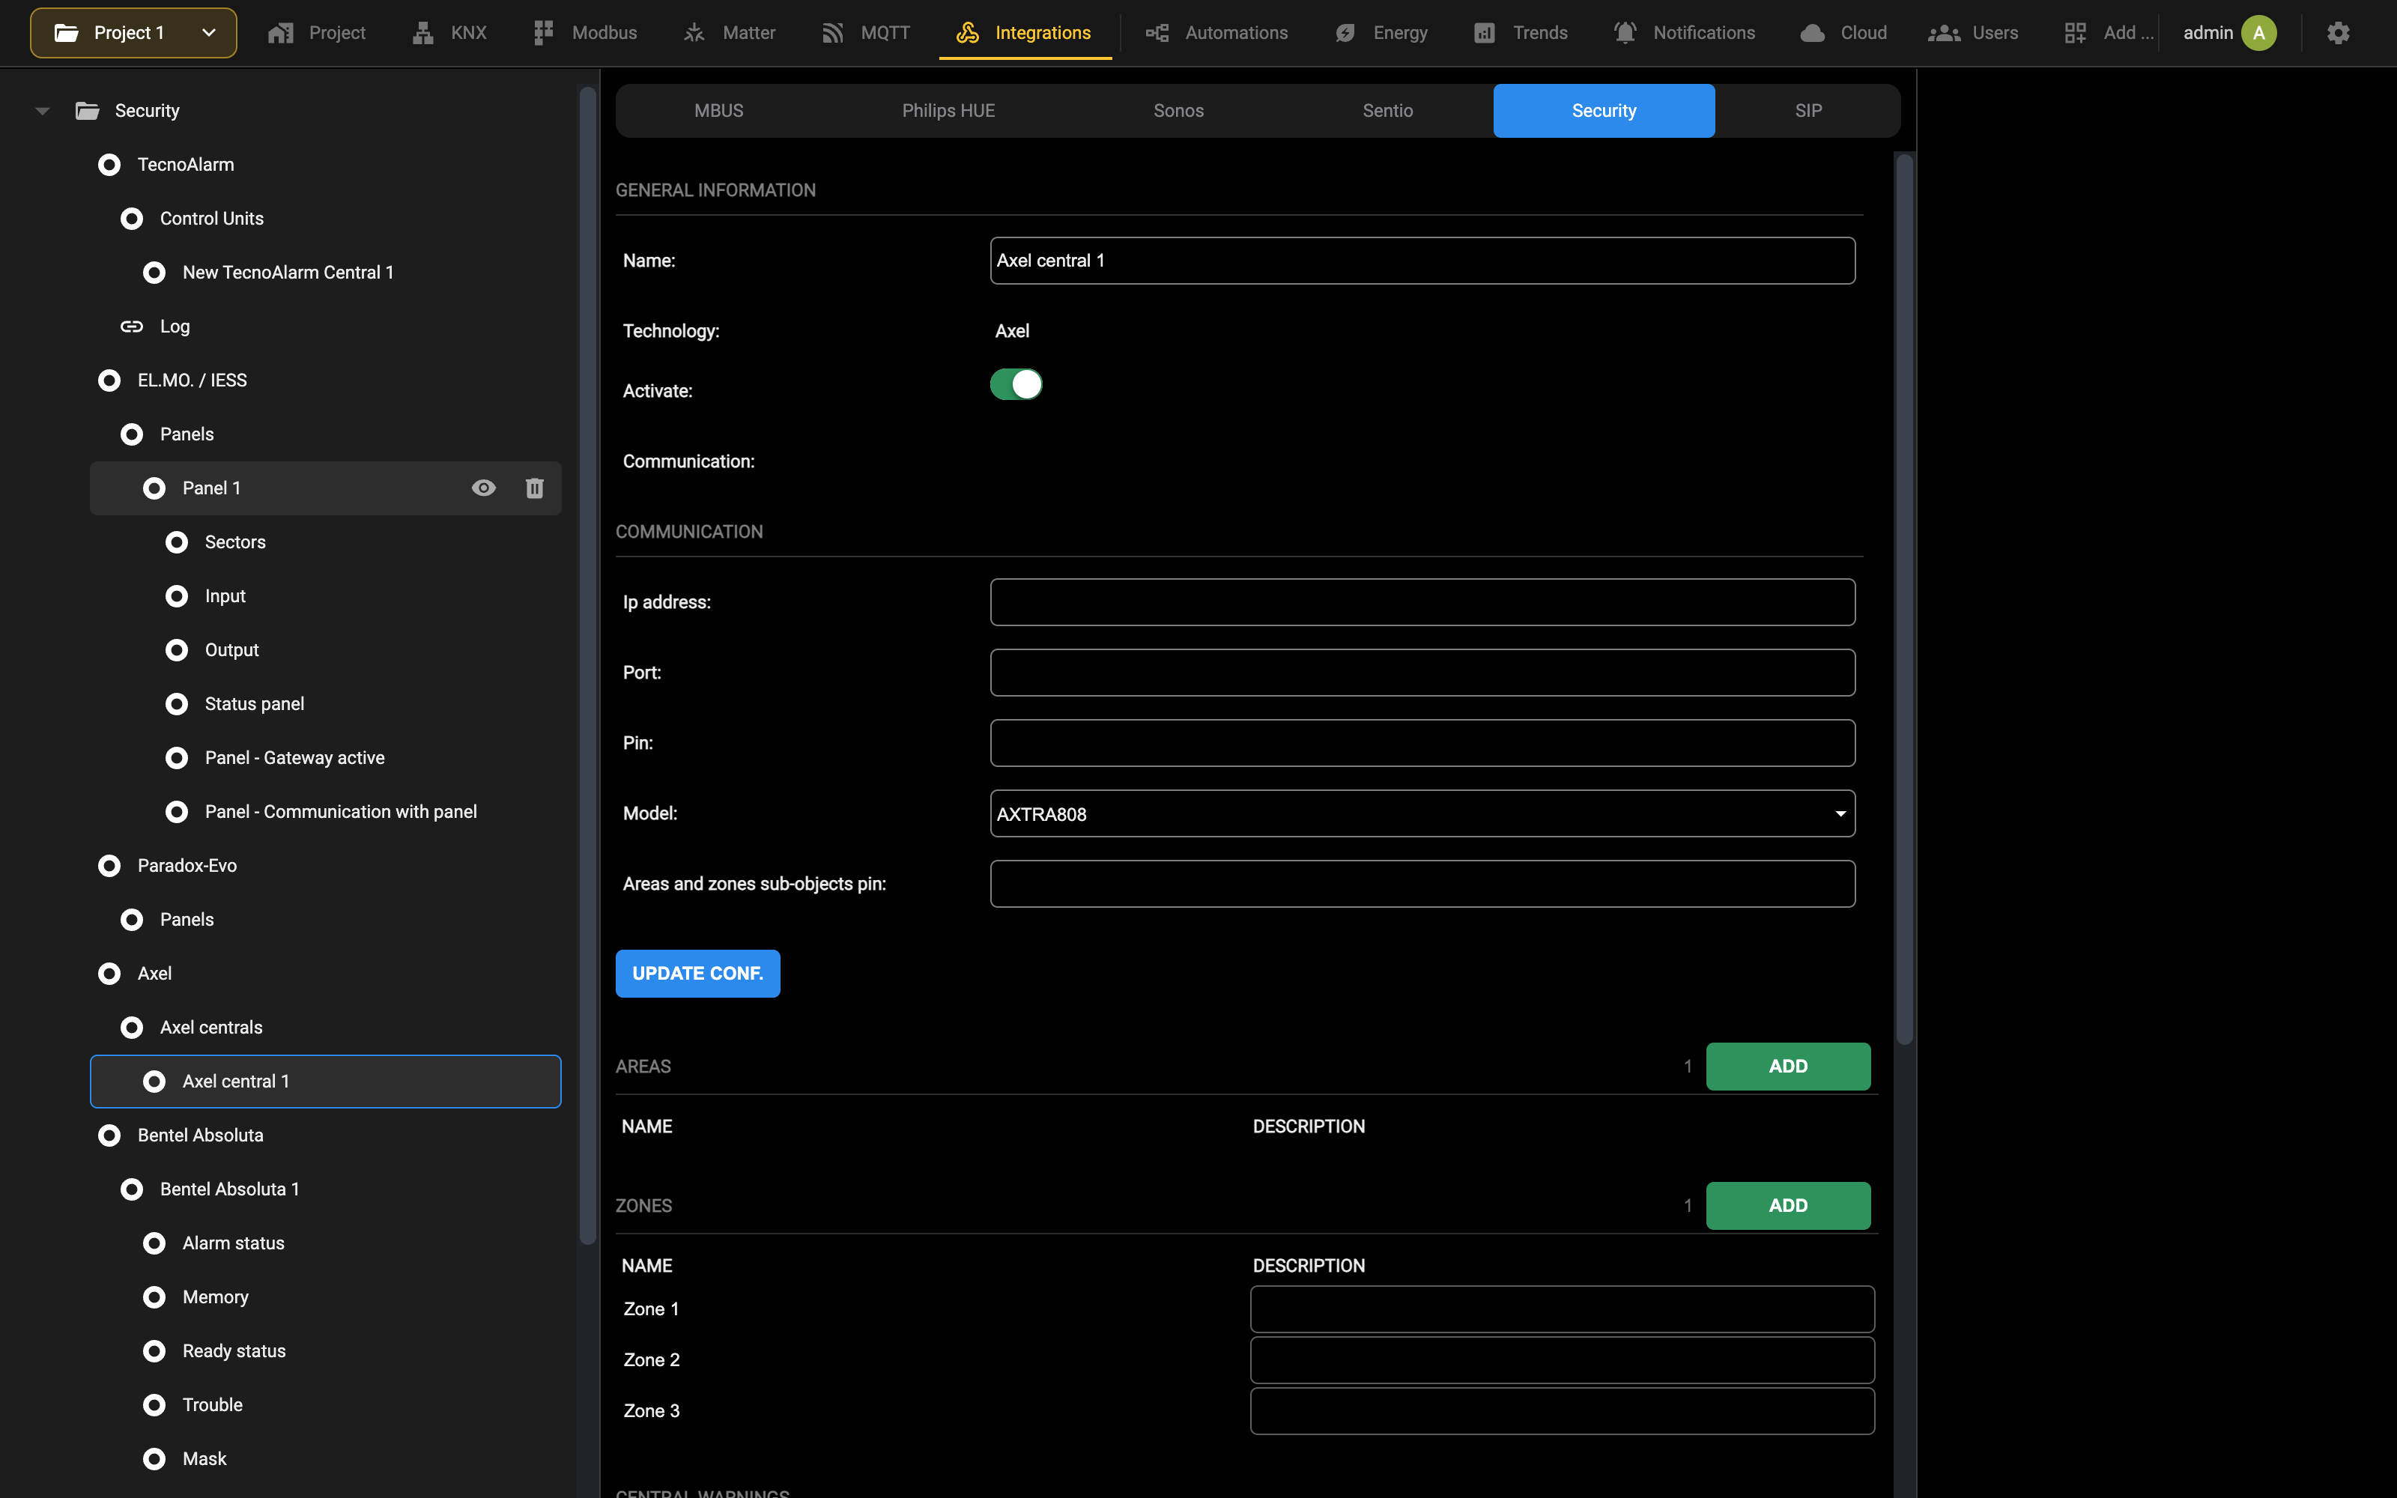Open the Users group icon
2397x1498 pixels.
click(1945, 33)
